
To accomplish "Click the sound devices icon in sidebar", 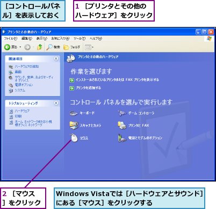I will click(11, 78).
